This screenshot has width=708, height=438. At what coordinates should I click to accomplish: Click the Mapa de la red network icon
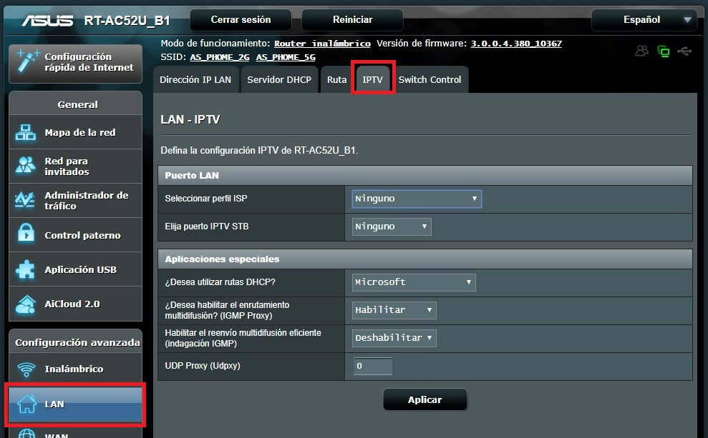25,132
